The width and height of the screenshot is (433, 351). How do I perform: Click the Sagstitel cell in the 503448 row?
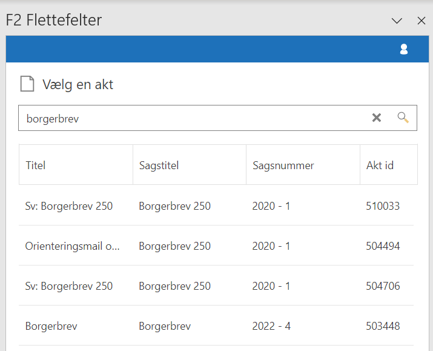click(x=165, y=326)
